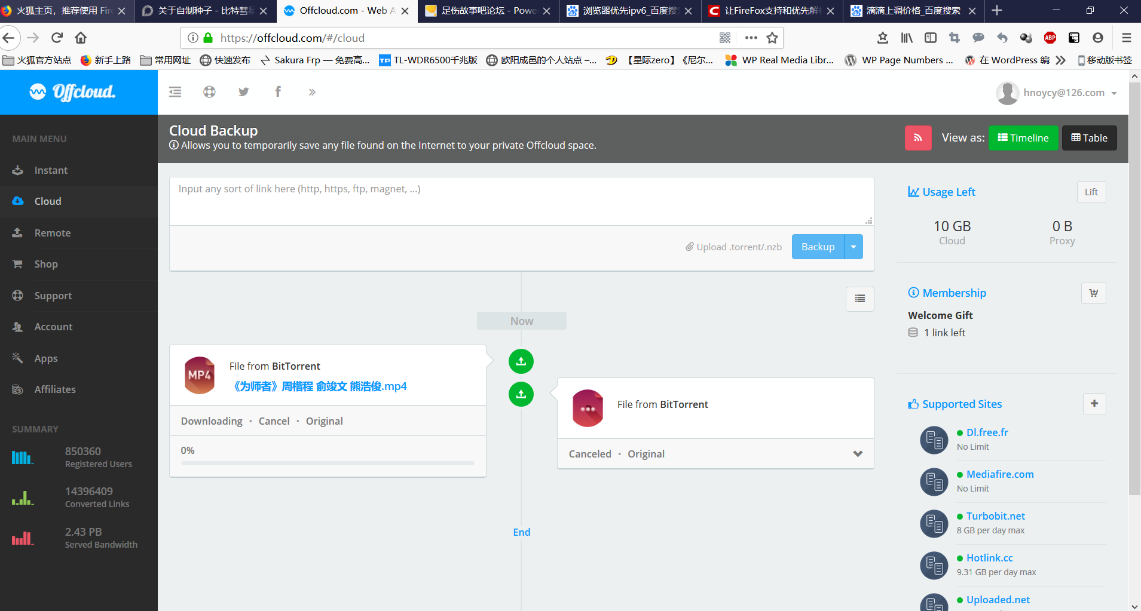Click the Twitter icon in top bar
Image resolution: width=1141 pixels, height=611 pixels.
(243, 92)
